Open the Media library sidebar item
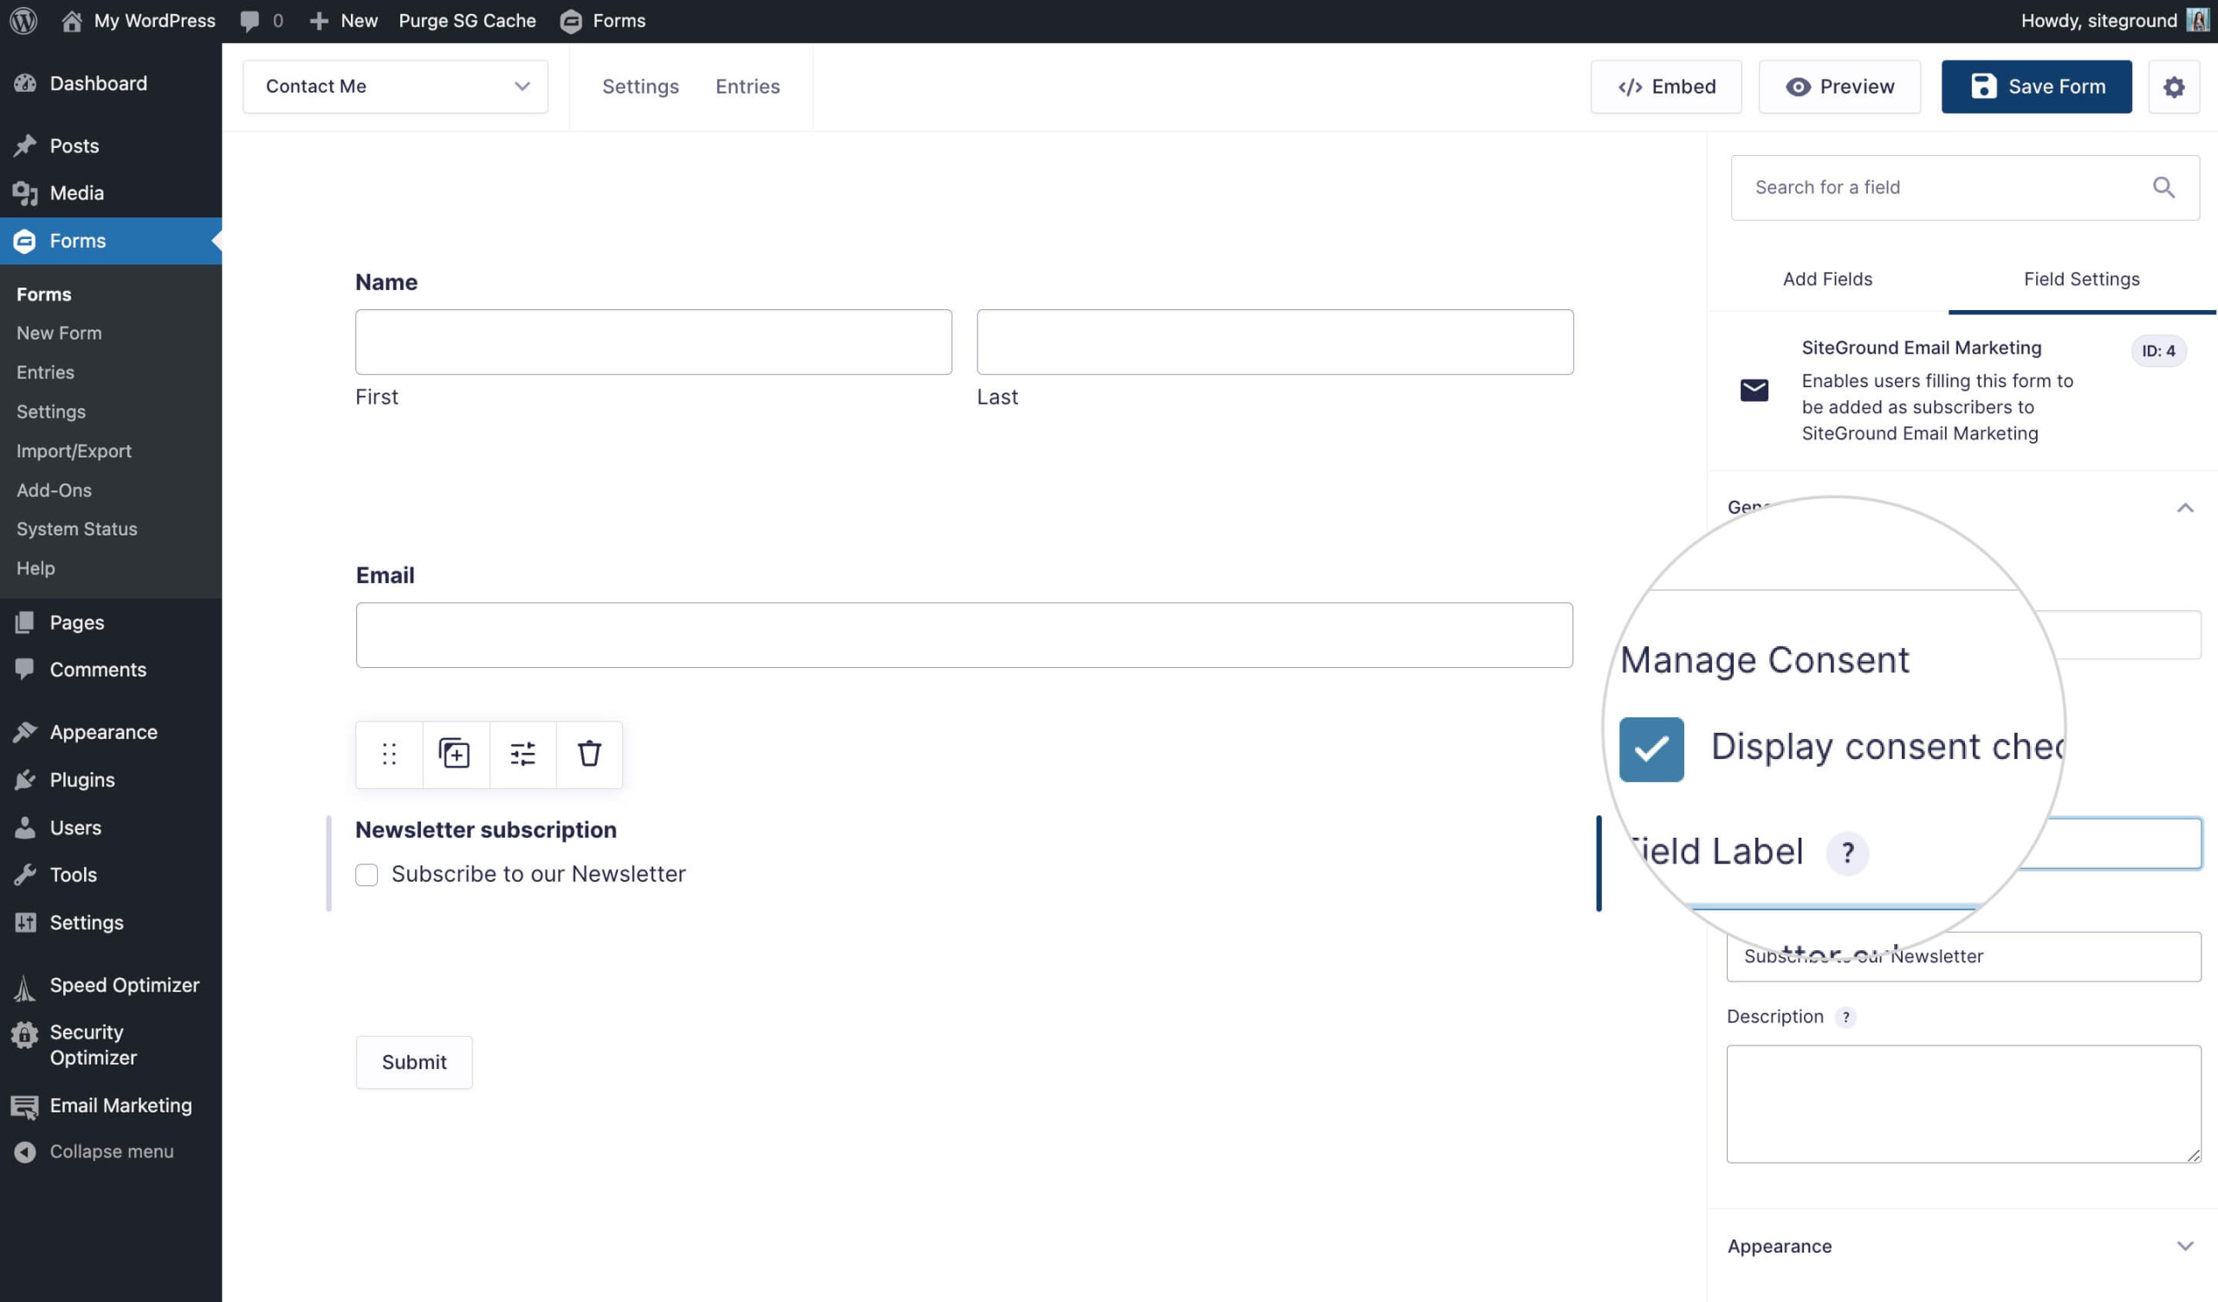Screen dimensions: 2218x1302 click(x=111, y=192)
